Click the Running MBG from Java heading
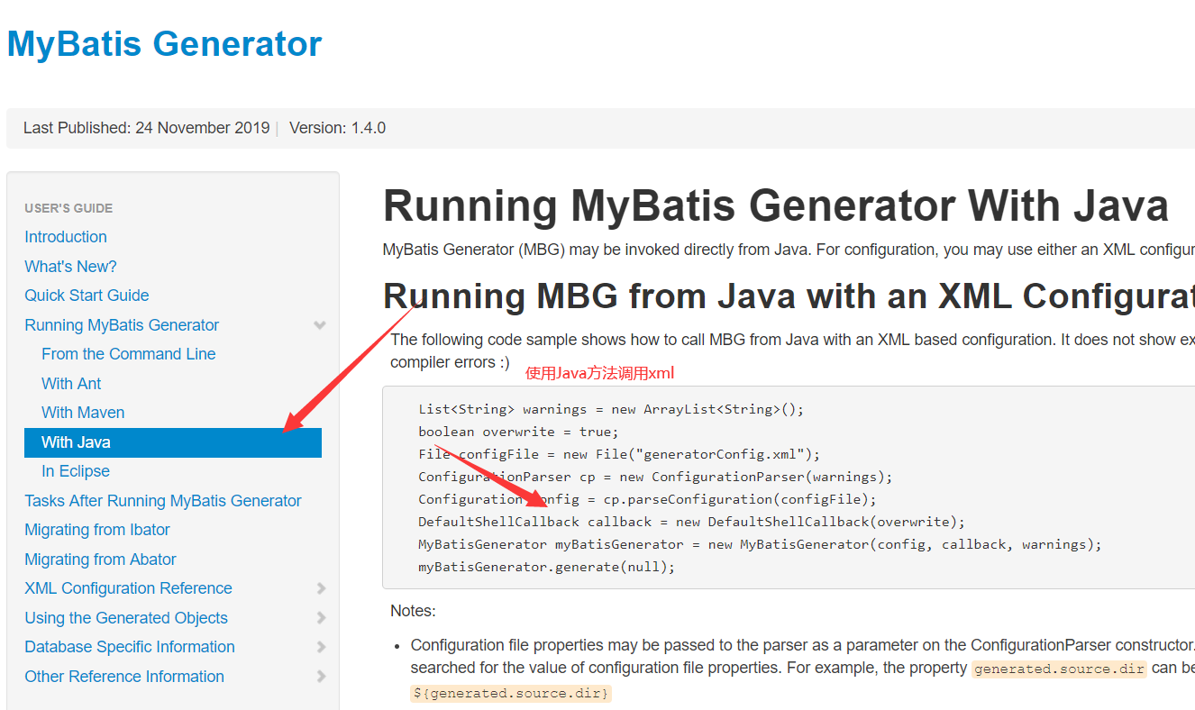Image resolution: width=1195 pixels, height=710 pixels. tap(789, 296)
